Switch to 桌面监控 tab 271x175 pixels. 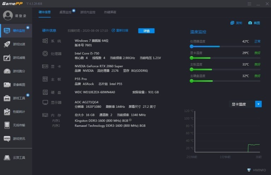tap(65, 12)
